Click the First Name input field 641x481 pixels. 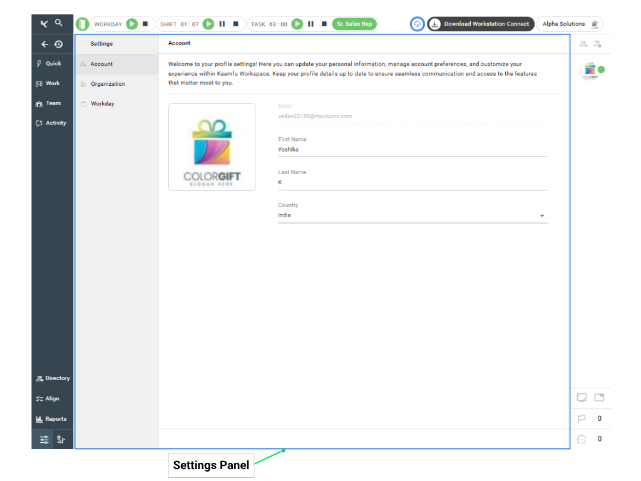click(x=412, y=150)
